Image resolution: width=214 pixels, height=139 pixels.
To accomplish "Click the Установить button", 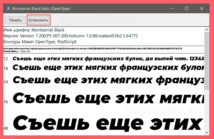I will [x=39, y=20].
